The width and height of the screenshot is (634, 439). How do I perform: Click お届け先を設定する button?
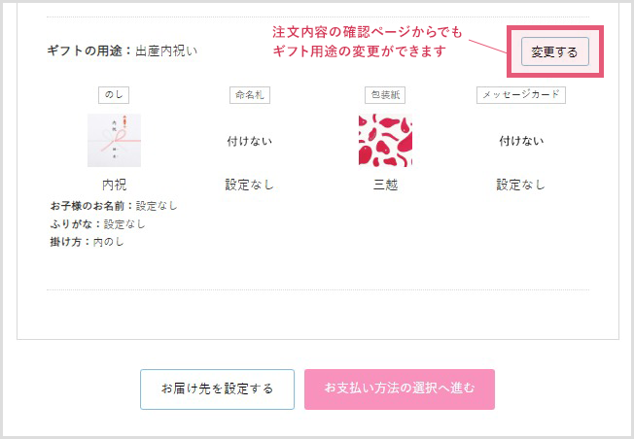[217, 389]
